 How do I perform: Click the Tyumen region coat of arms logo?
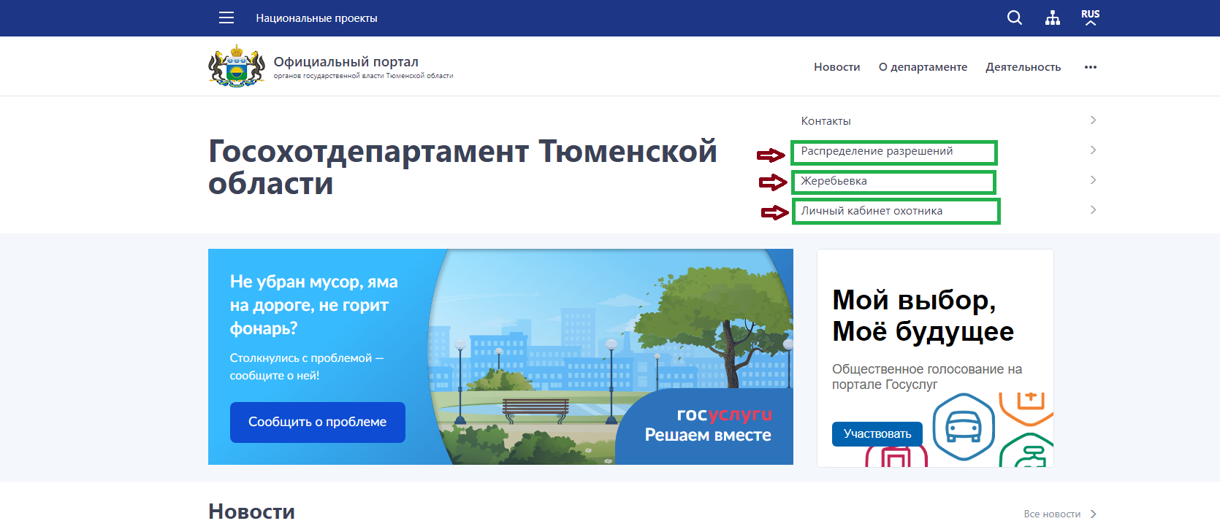click(x=237, y=66)
